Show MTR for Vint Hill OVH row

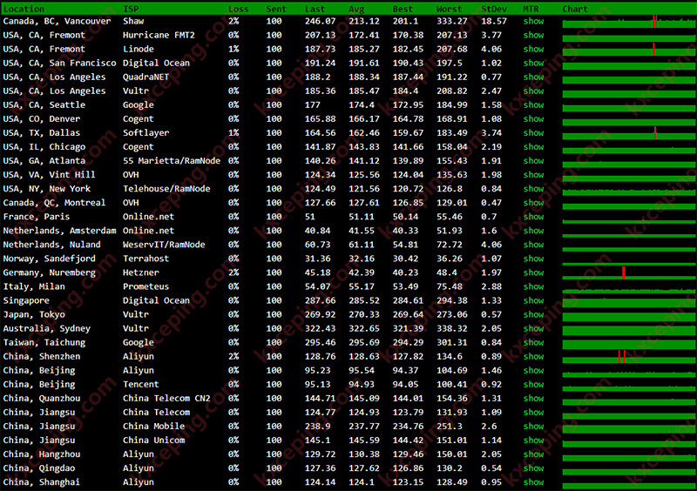533,175
